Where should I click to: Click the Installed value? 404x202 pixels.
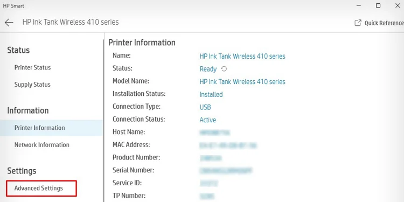coord(211,95)
